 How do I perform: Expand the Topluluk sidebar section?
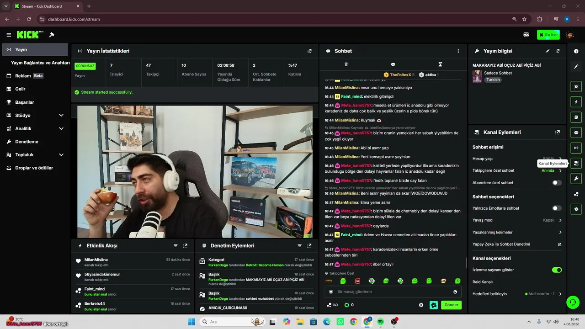tap(61, 155)
